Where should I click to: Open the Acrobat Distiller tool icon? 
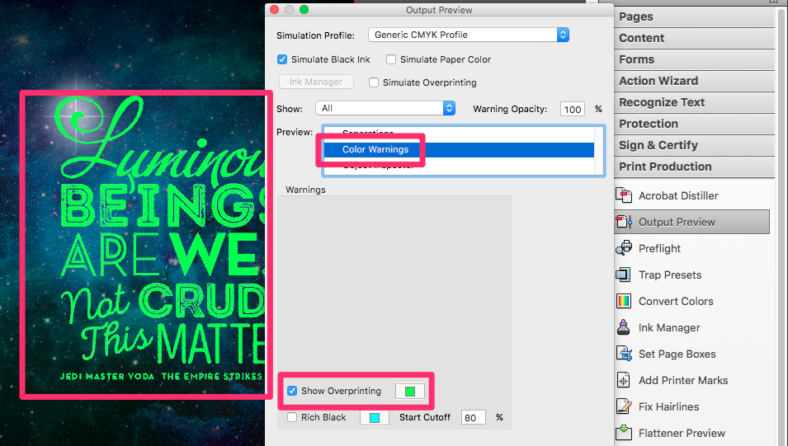click(x=625, y=196)
